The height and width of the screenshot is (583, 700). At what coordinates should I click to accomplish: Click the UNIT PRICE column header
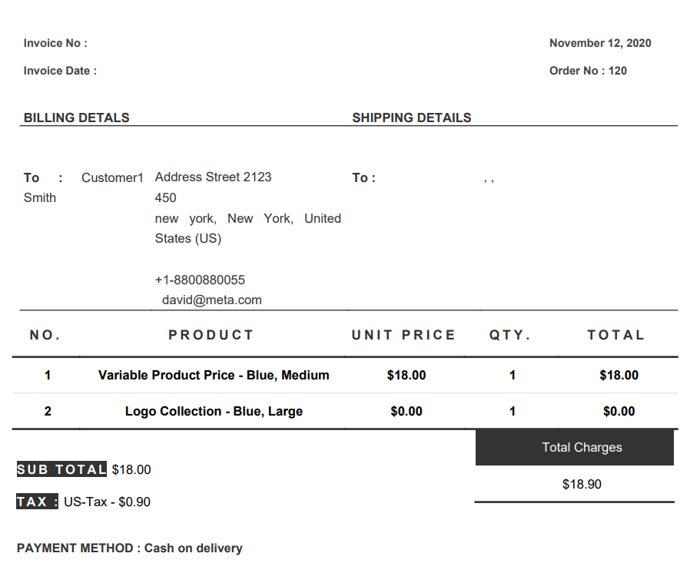403,335
